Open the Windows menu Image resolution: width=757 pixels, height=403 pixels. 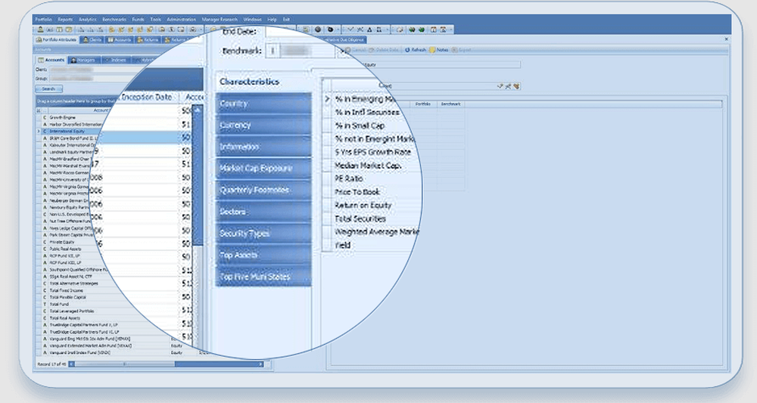[253, 20]
